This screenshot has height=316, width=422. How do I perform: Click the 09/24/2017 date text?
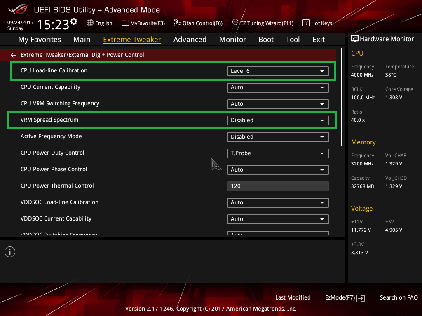tap(21, 23)
